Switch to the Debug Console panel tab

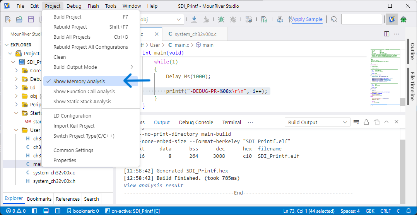(196, 122)
